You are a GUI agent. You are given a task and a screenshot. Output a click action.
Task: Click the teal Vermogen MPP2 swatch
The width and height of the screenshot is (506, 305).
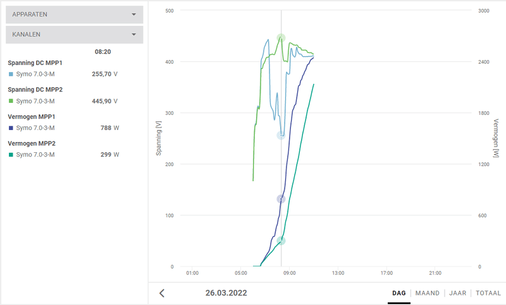[11, 155]
